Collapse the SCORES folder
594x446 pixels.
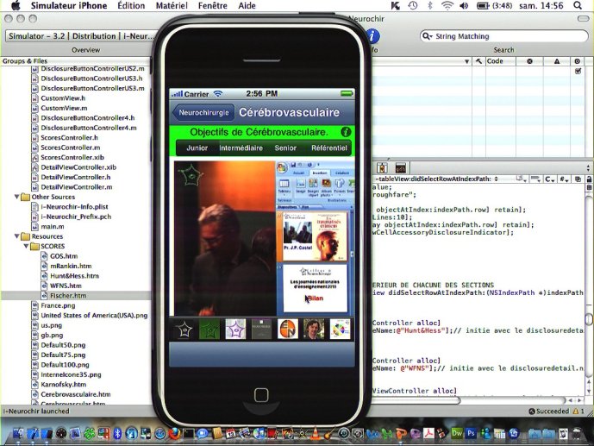pos(26,246)
